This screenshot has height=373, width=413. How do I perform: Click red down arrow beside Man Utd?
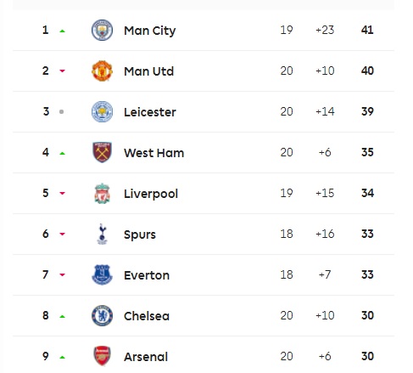click(x=62, y=71)
